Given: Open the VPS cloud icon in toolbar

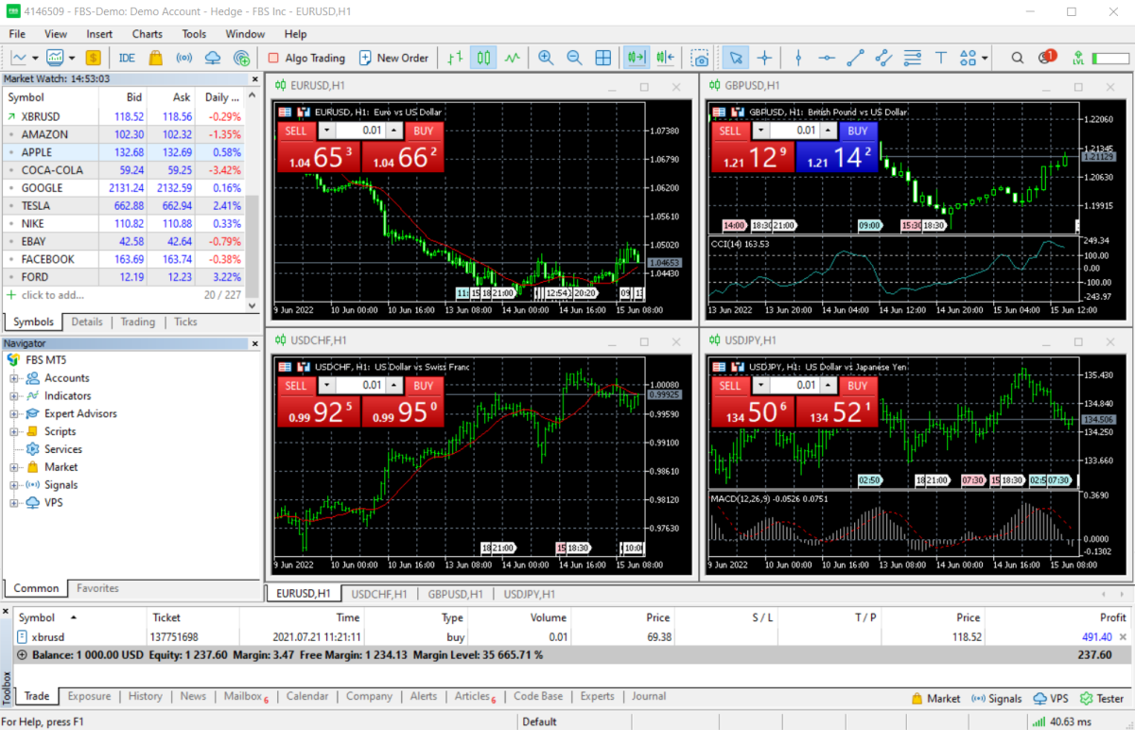Looking at the screenshot, I should pos(213,58).
